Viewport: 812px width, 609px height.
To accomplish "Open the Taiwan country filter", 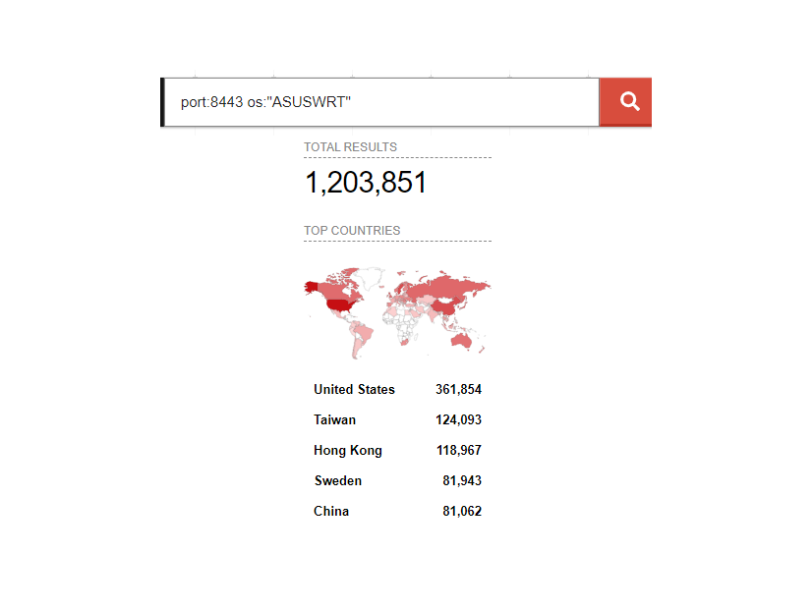I will [334, 420].
